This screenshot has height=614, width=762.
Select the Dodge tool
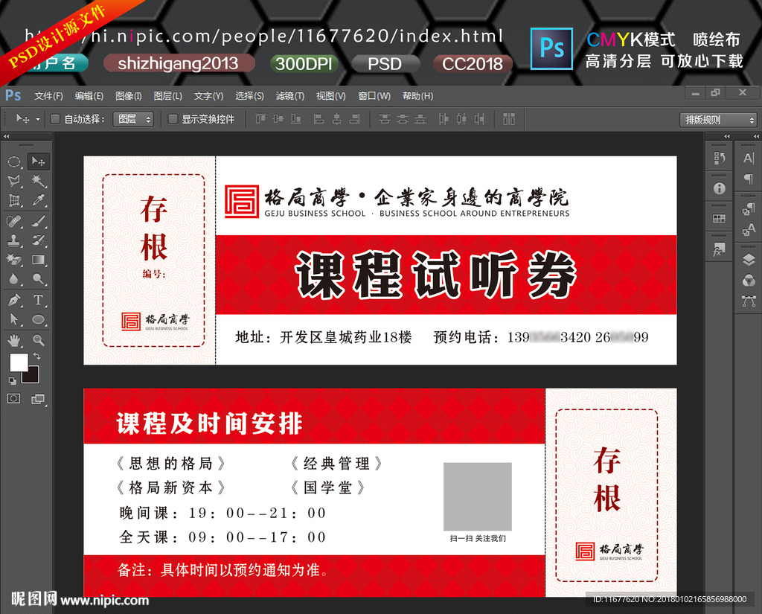(x=38, y=278)
